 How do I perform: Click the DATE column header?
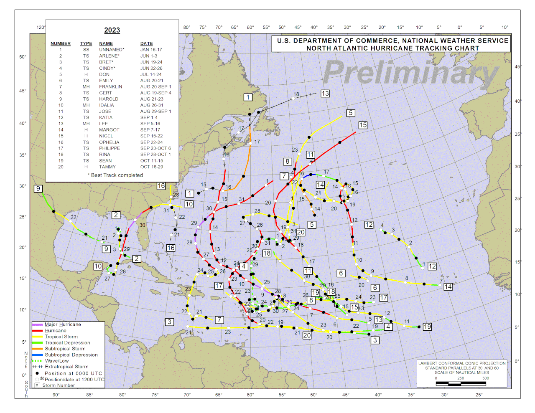(146, 43)
